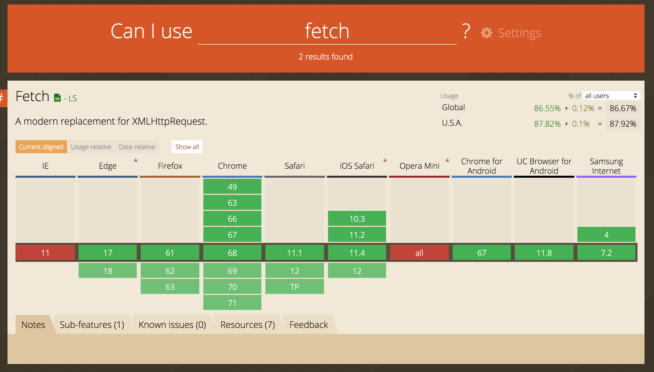Screen dimensions: 654x372
Task: Select the Current aligned view mode
Action: 41,147
